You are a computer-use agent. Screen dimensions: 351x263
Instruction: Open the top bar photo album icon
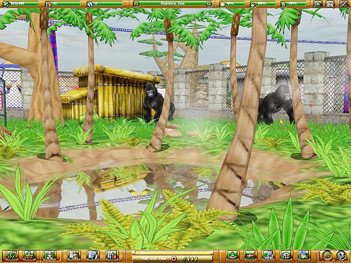(330, 4)
